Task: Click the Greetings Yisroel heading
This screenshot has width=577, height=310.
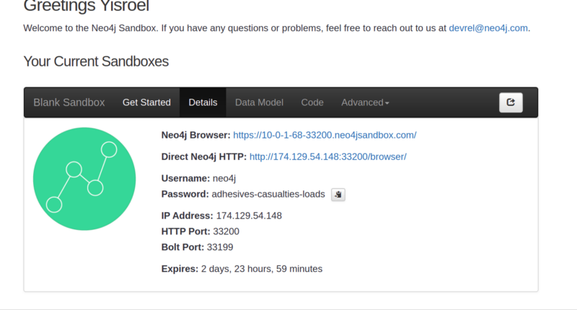Action: [x=86, y=6]
